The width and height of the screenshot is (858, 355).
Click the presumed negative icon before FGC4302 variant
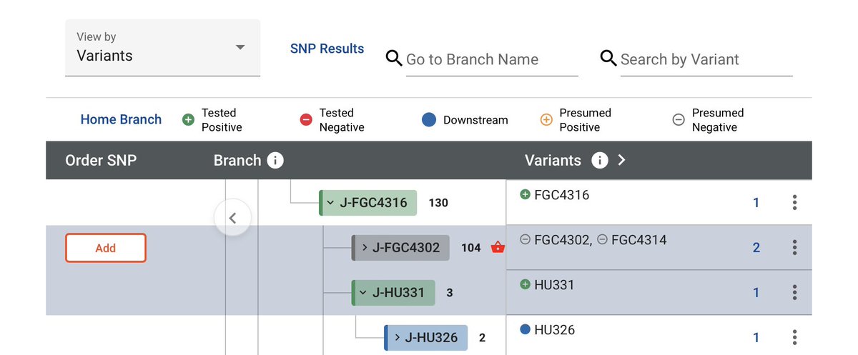(x=525, y=239)
